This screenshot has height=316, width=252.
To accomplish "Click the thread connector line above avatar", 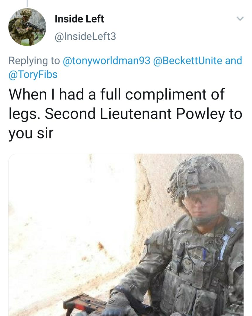I will [x=27, y=3].
